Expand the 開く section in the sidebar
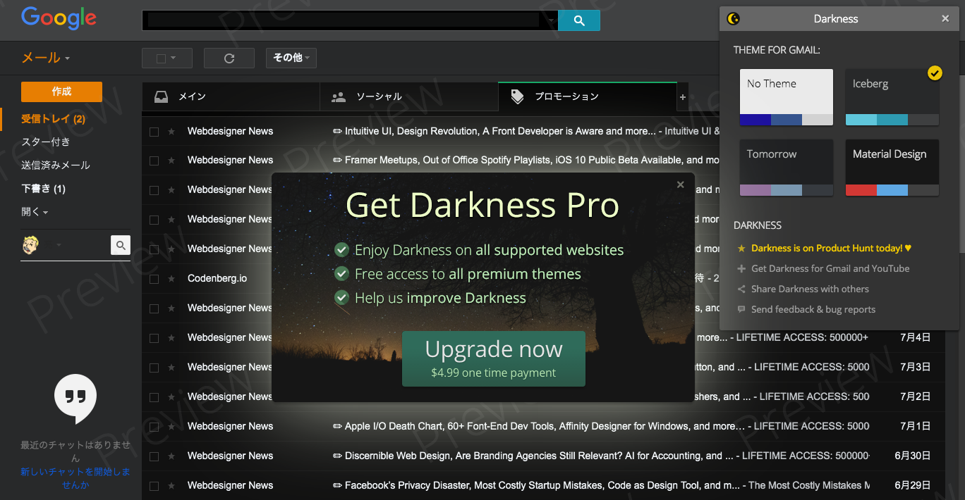965x500 pixels. pos(31,211)
